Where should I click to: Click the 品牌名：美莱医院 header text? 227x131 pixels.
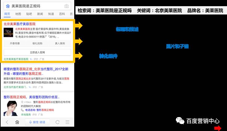coord(205,10)
